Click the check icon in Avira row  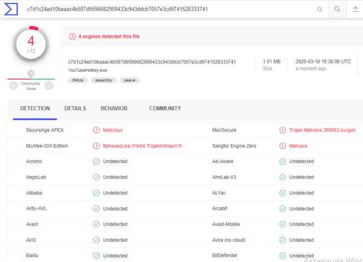click(282, 240)
